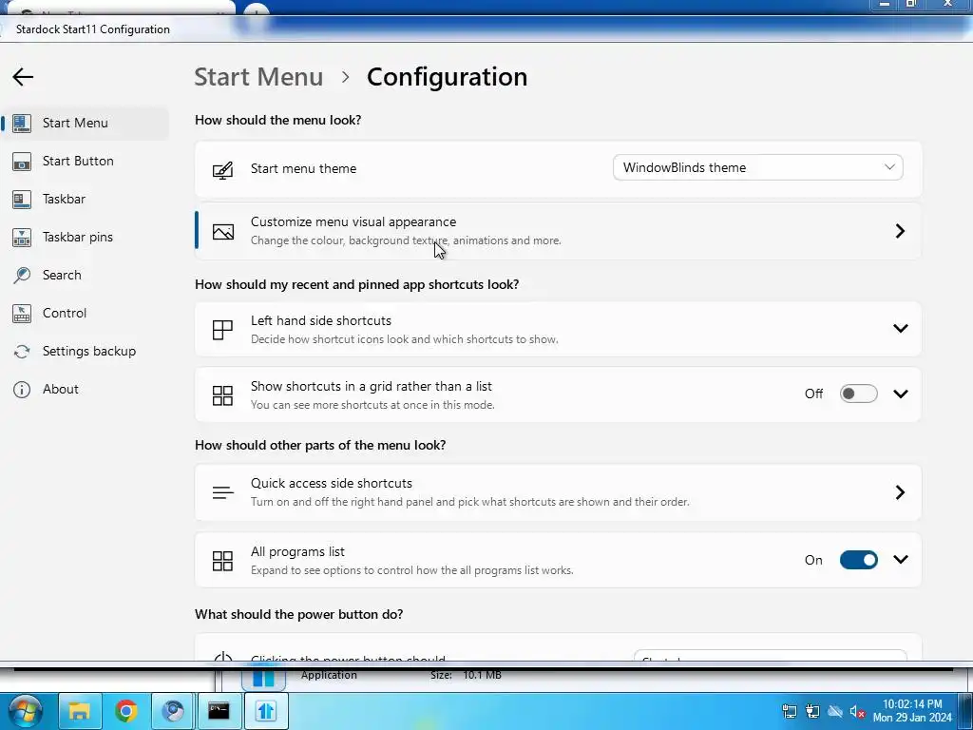The height and width of the screenshot is (730, 973).
Task: Turn off the All programs list toggle
Action: [x=858, y=560]
